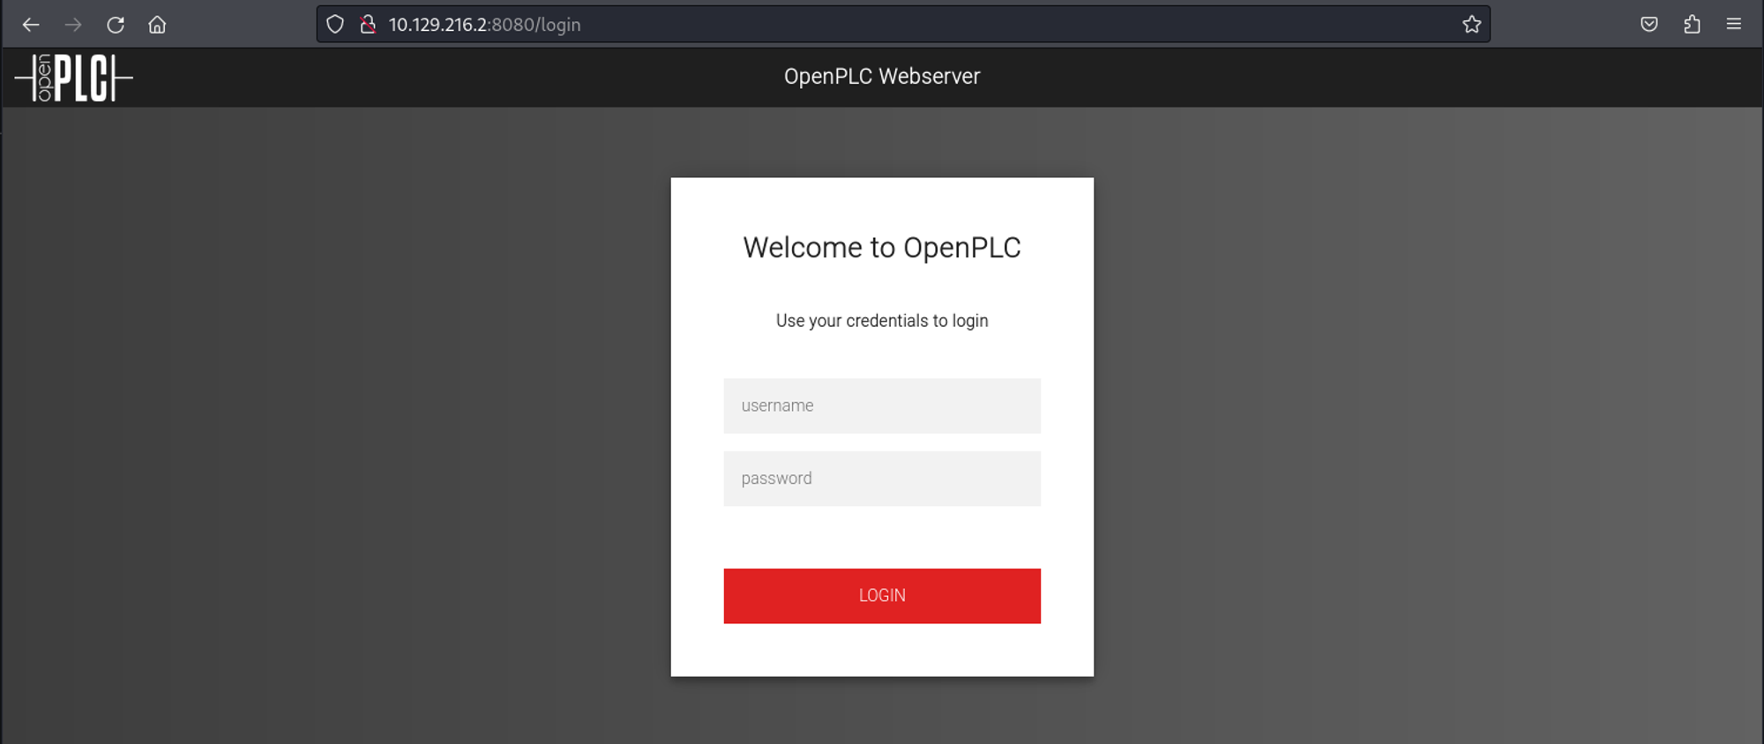Click the Welcome to OpenPLC heading

coord(882,248)
